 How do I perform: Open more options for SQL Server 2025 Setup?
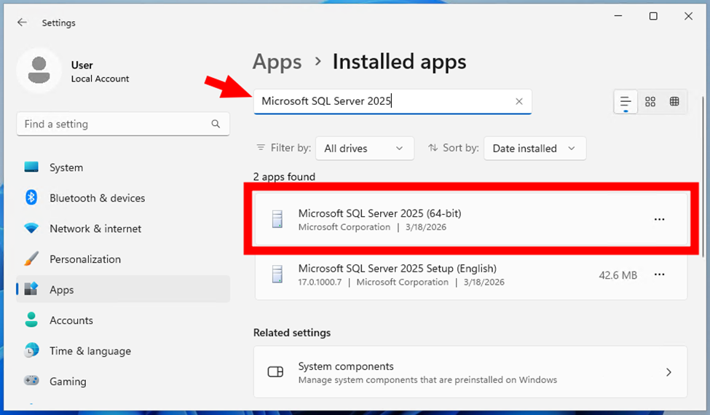click(659, 274)
